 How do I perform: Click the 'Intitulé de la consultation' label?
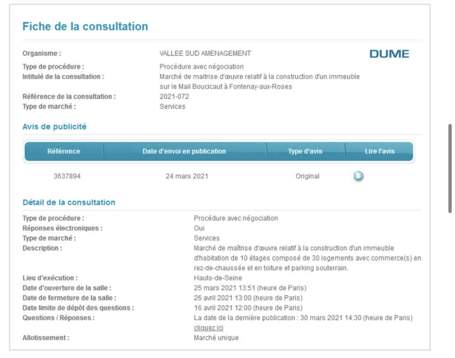[63, 77]
